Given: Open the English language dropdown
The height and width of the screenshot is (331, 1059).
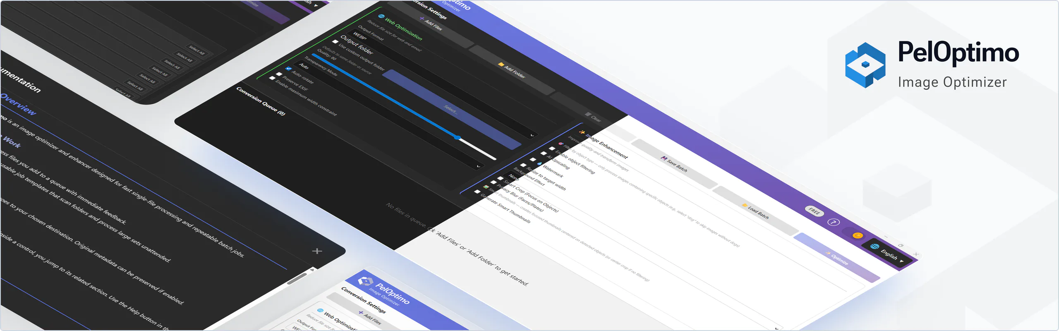Looking at the screenshot, I should [x=888, y=253].
